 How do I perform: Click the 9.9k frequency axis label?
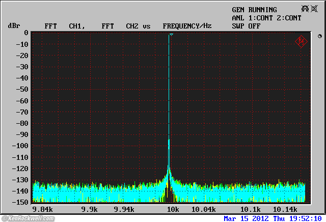[x=90, y=209]
